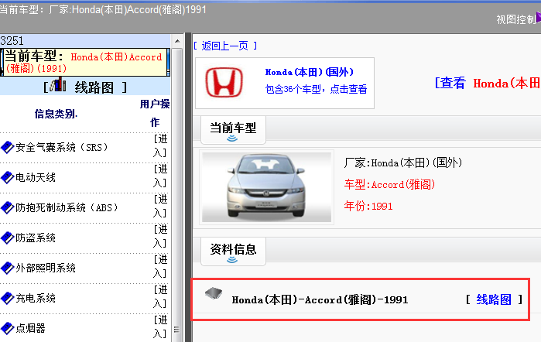The image size is (541, 342).
Task: Click the 点烟器 entry
Action: pos(31,328)
